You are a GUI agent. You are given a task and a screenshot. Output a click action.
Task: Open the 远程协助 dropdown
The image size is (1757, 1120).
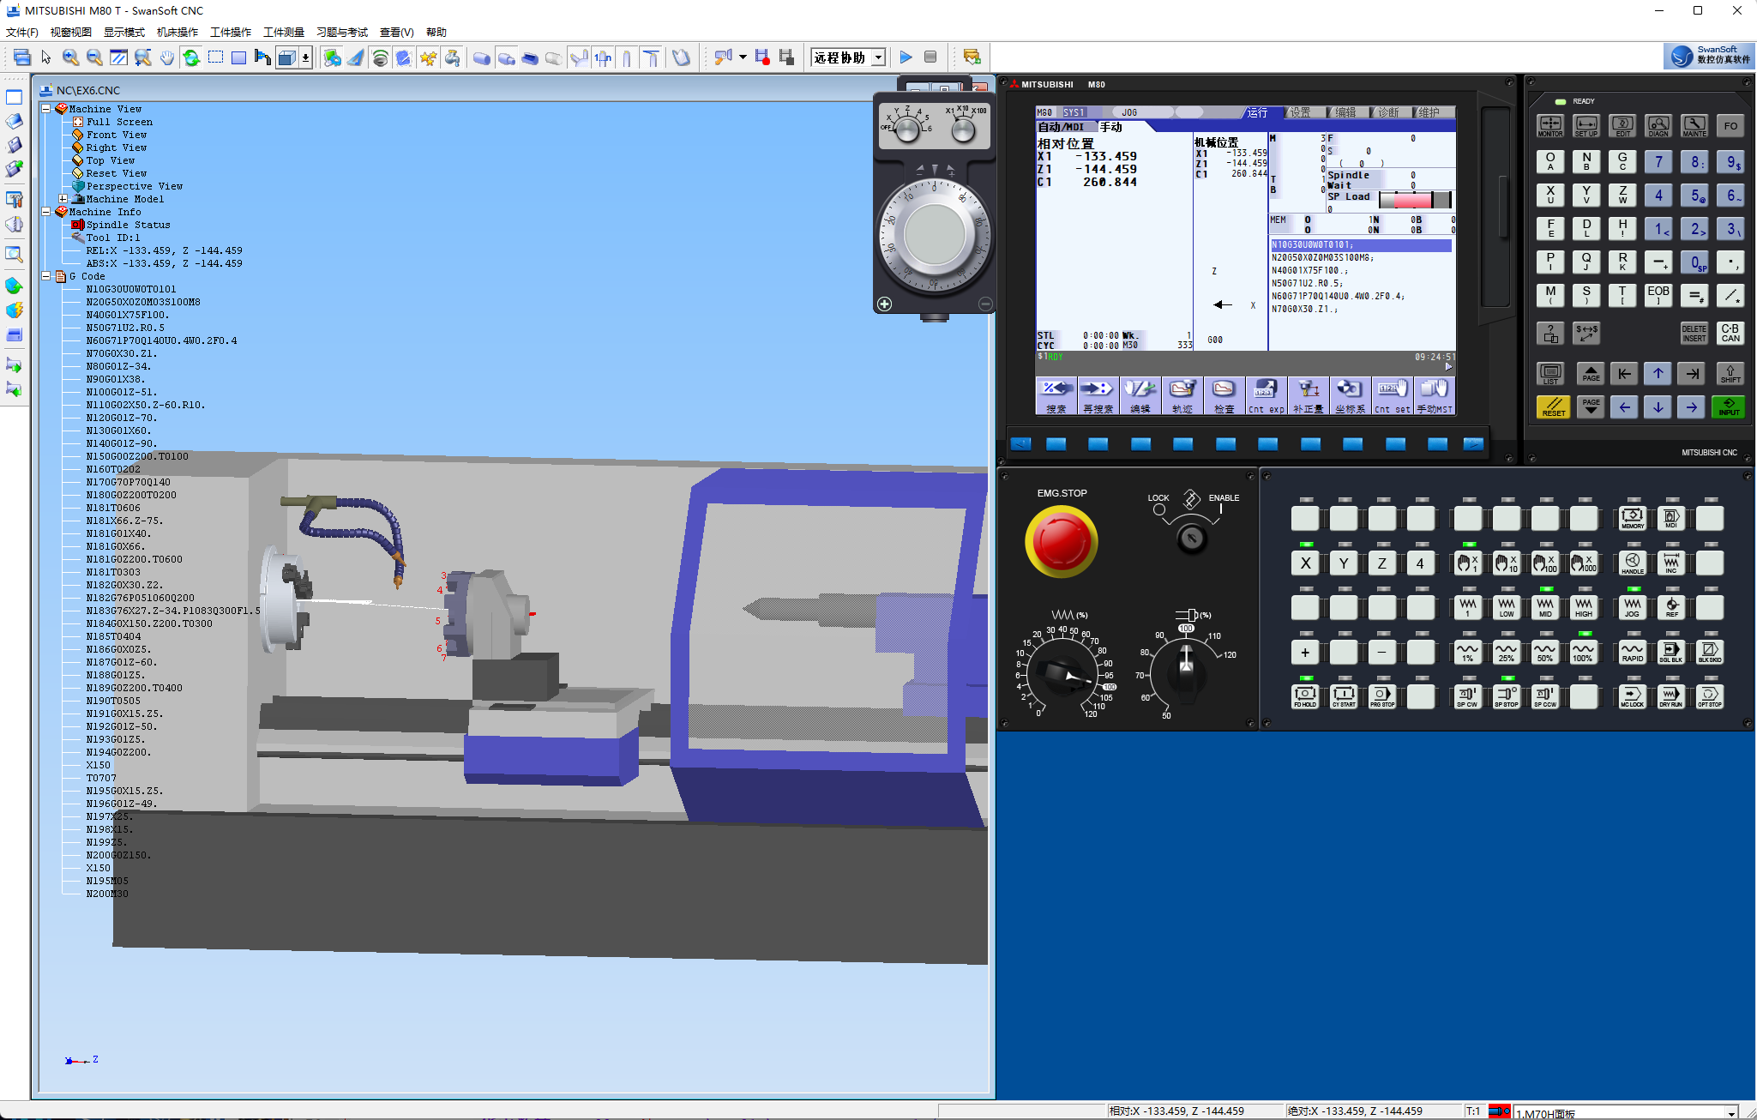pos(878,57)
